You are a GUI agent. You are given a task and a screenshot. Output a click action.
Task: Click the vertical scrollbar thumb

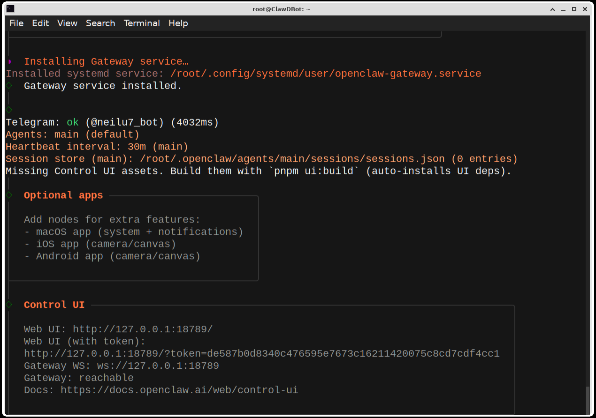(x=588, y=400)
